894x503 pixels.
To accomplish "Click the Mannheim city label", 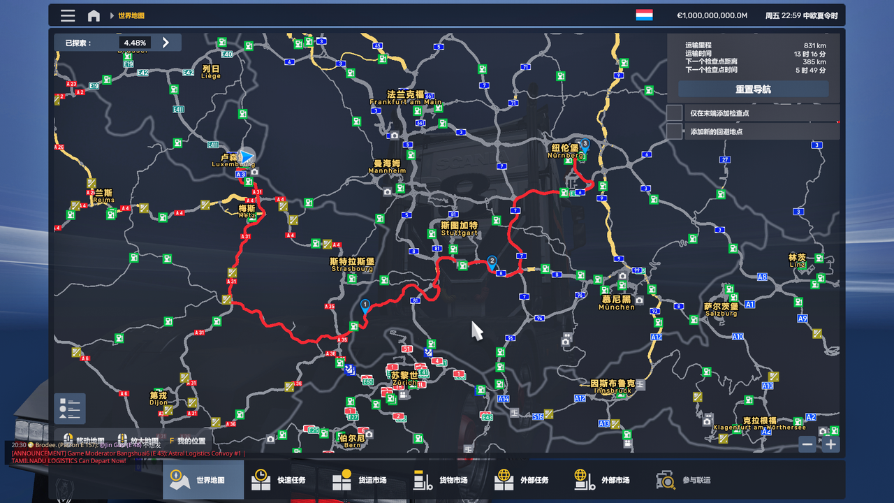I will pyautogui.click(x=387, y=167).
